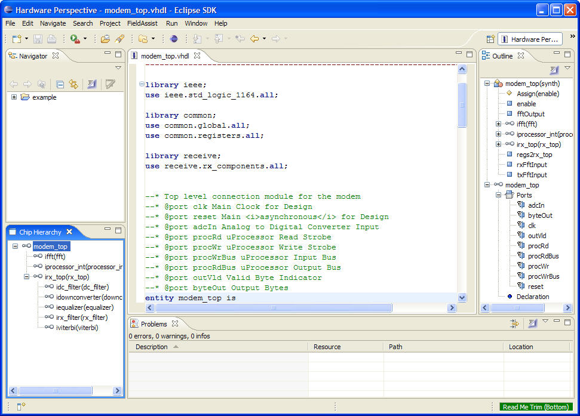
Task: Select the procRdBus port in Outline
Action: [x=544, y=256]
